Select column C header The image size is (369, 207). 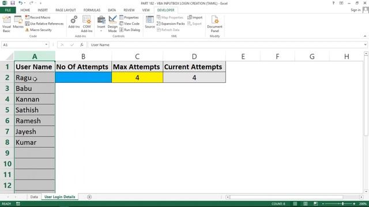pyautogui.click(x=137, y=56)
